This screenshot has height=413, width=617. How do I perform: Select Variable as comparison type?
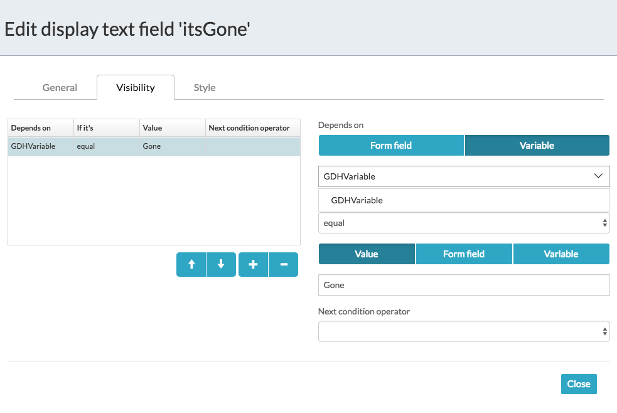coord(561,254)
